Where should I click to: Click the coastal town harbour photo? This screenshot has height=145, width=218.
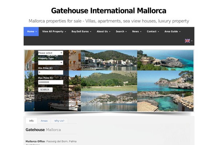pyautogui.click(x=109, y=60)
